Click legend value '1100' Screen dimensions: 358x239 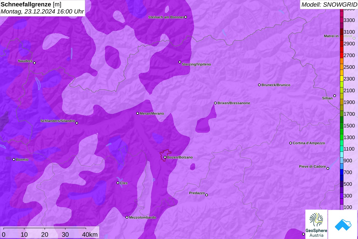click(349, 149)
